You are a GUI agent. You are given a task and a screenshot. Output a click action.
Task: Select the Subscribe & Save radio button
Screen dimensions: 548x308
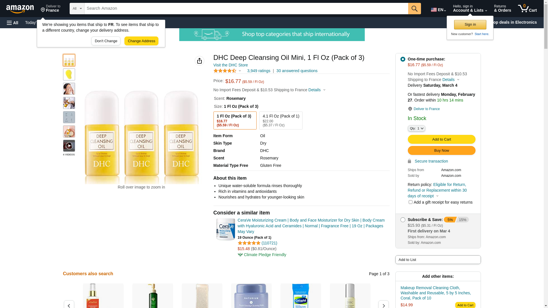403,220
